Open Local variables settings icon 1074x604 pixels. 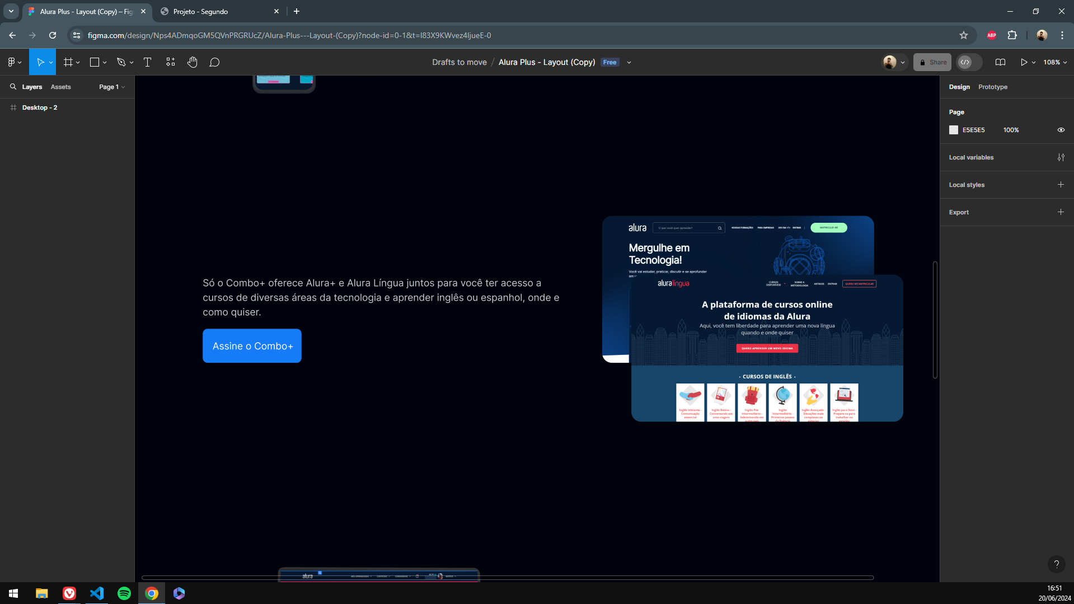[1061, 157]
